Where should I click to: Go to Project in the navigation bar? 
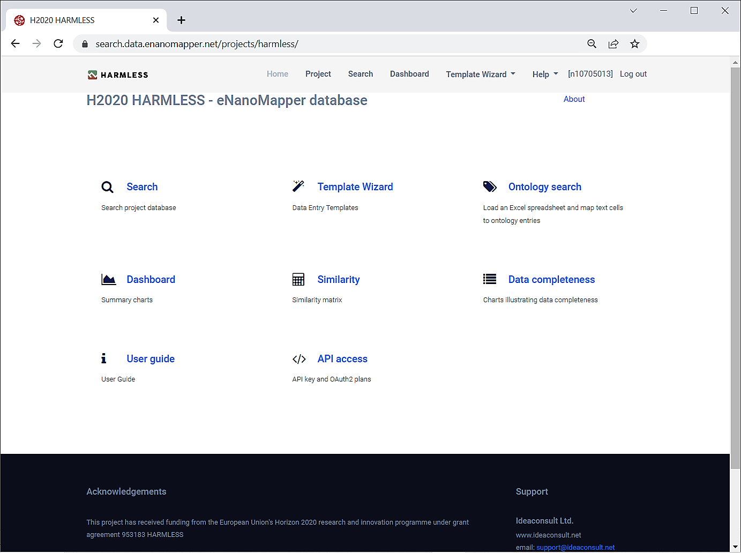pos(318,74)
